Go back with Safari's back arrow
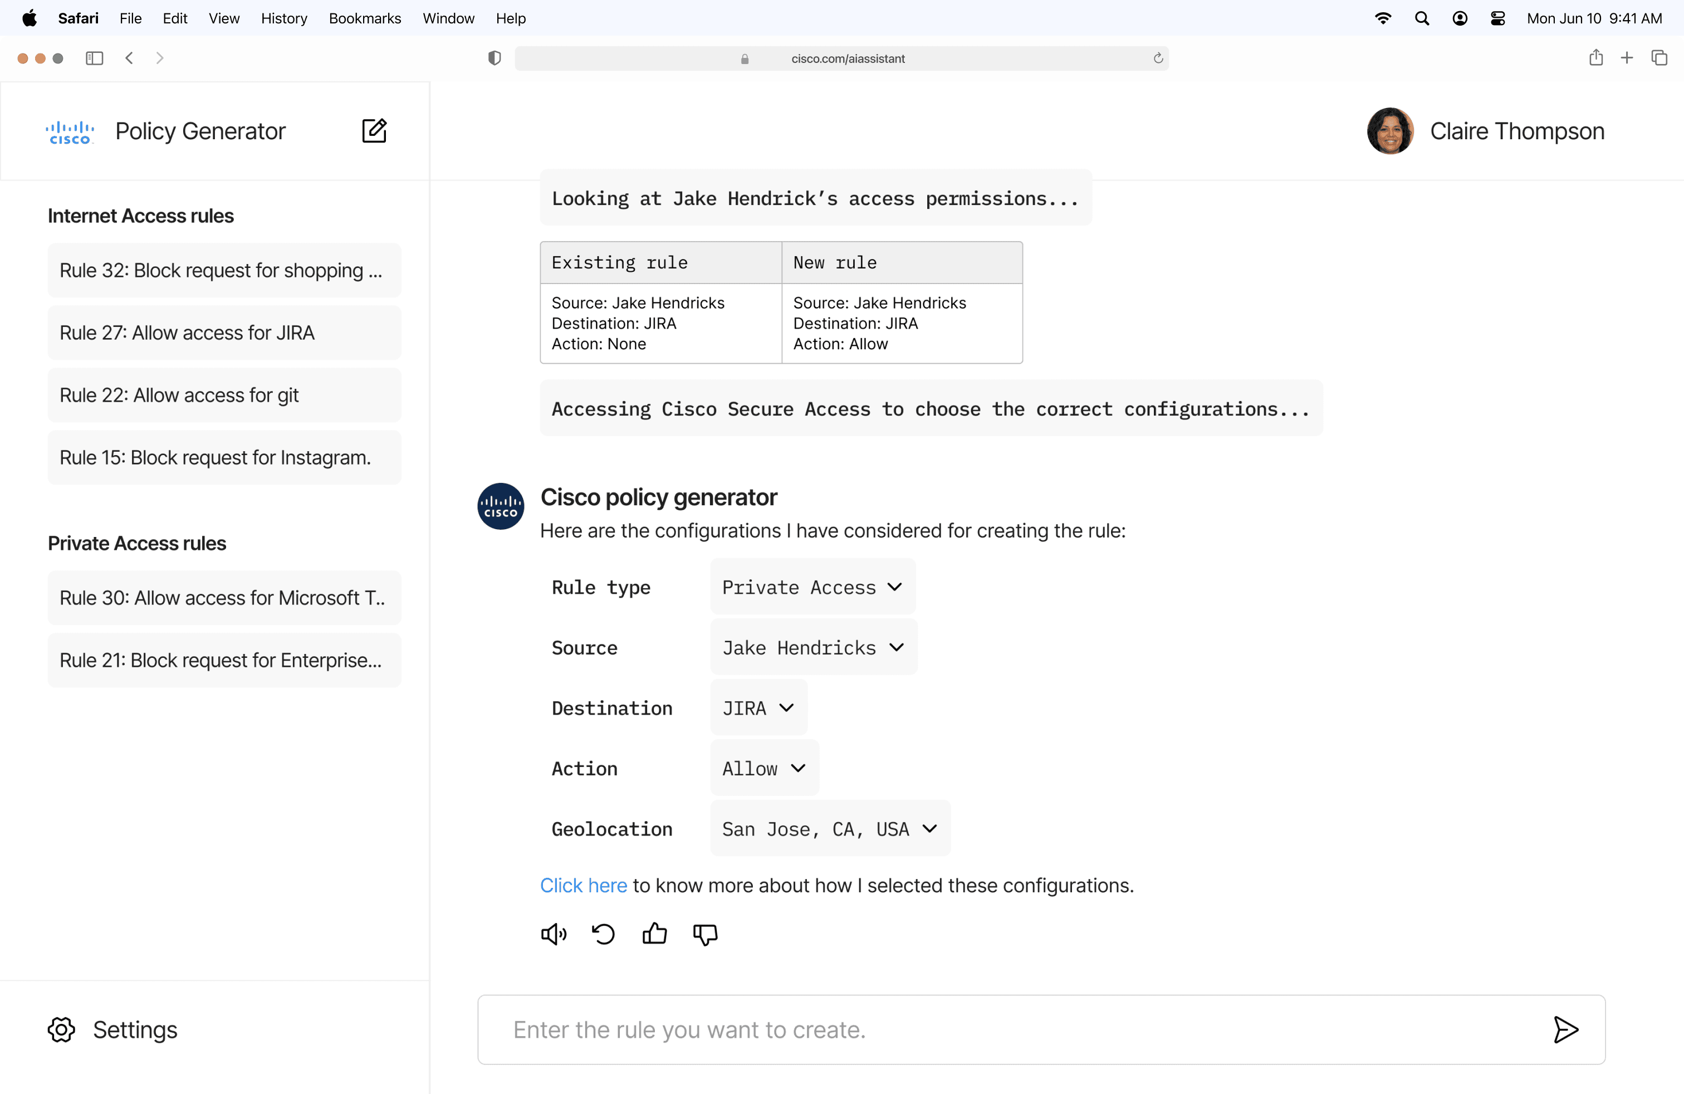The width and height of the screenshot is (1684, 1094). [129, 58]
